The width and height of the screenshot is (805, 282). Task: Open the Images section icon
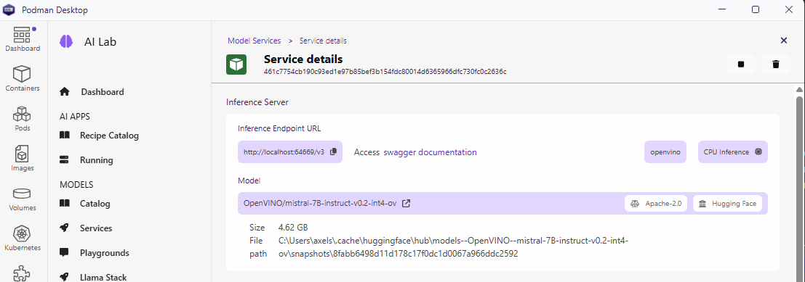pyautogui.click(x=23, y=158)
